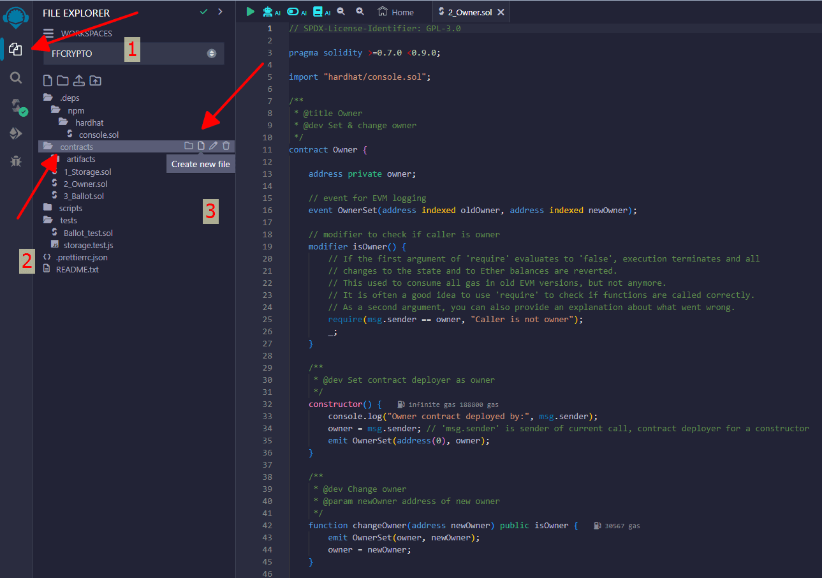Click the function changeOwner declaration

click(443, 526)
